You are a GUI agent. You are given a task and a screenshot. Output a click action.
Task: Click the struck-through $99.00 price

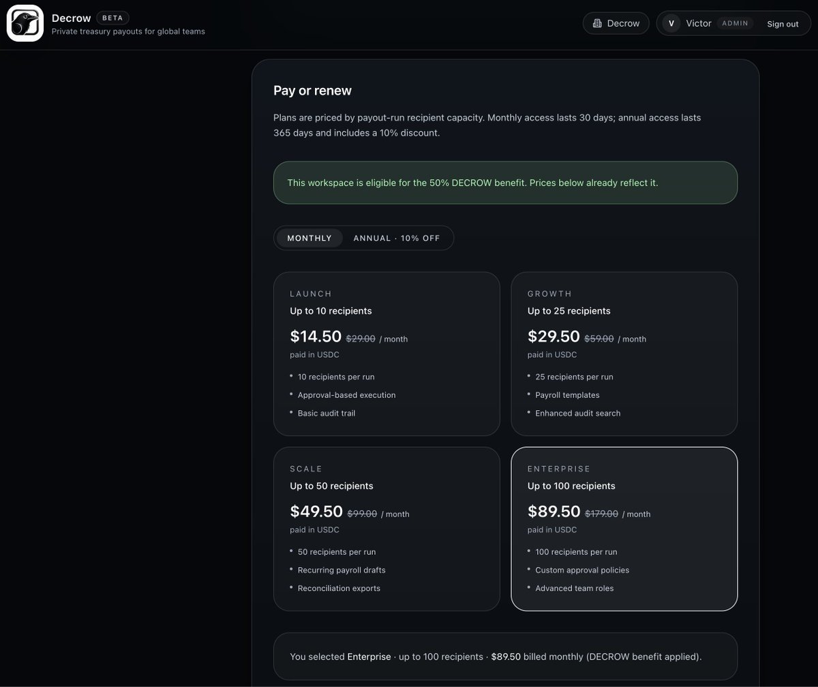coord(362,513)
